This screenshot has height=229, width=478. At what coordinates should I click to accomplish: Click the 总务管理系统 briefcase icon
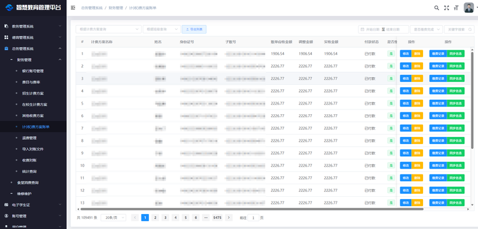click(x=6, y=48)
